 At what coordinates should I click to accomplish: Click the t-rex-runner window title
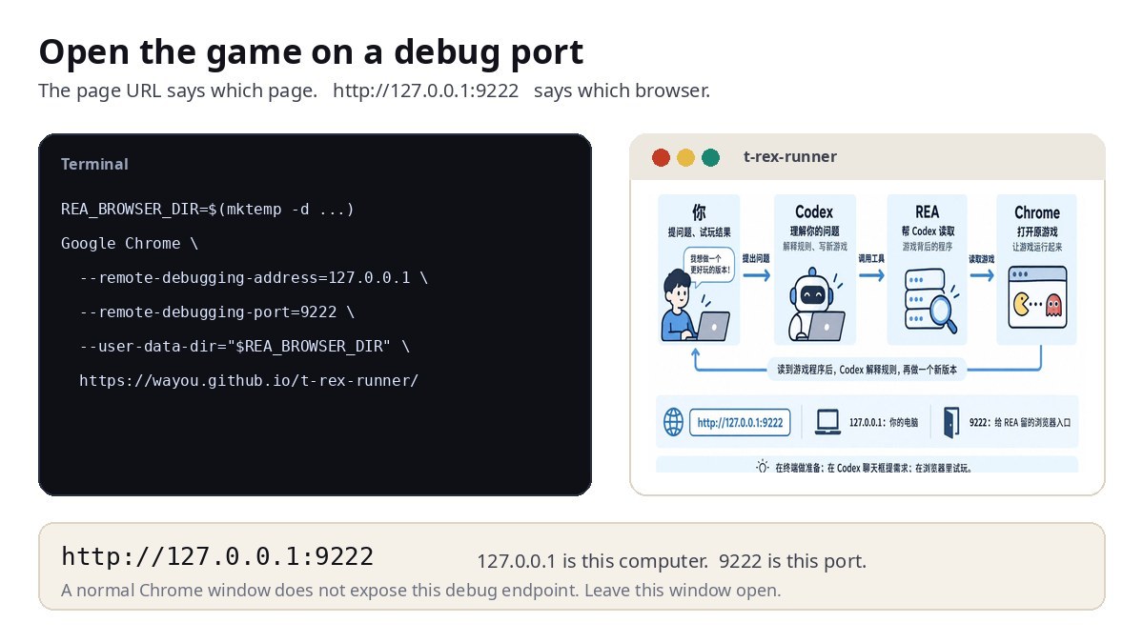point(790,156)
